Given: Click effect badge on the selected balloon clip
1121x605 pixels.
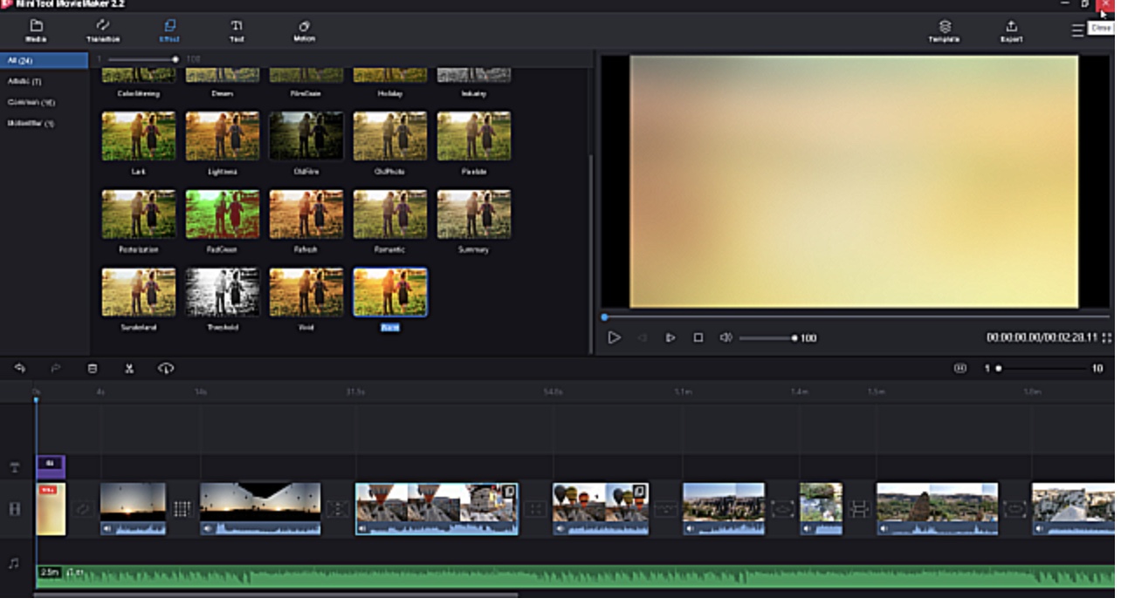Looking at the screenshot, I should 509,492.
